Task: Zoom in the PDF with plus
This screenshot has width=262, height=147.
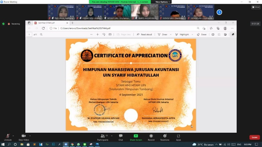Action: [98, 34]
